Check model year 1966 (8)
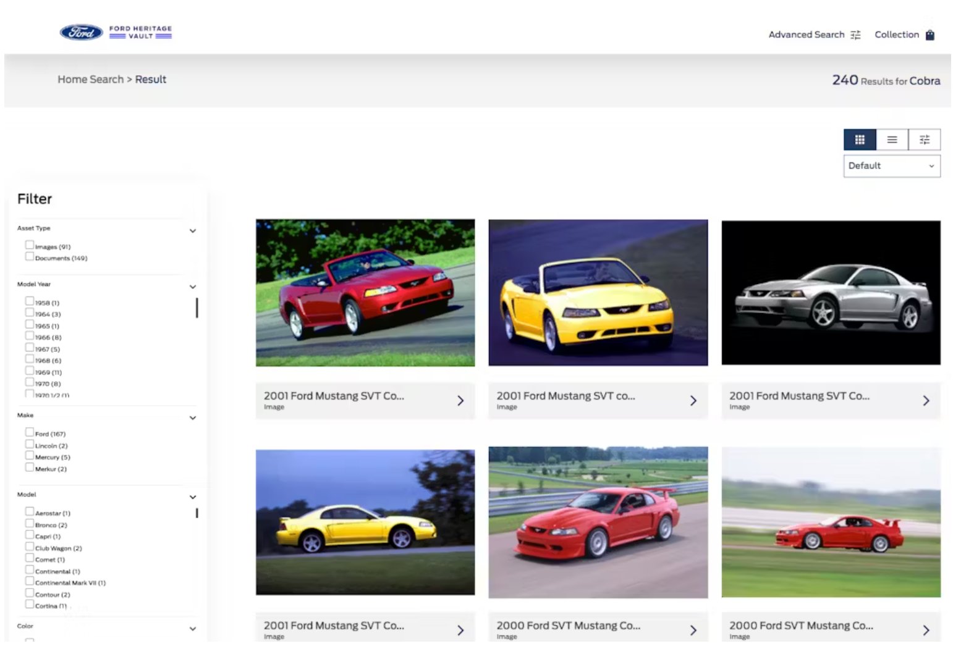The image size is (953, 646). (29, 335)
